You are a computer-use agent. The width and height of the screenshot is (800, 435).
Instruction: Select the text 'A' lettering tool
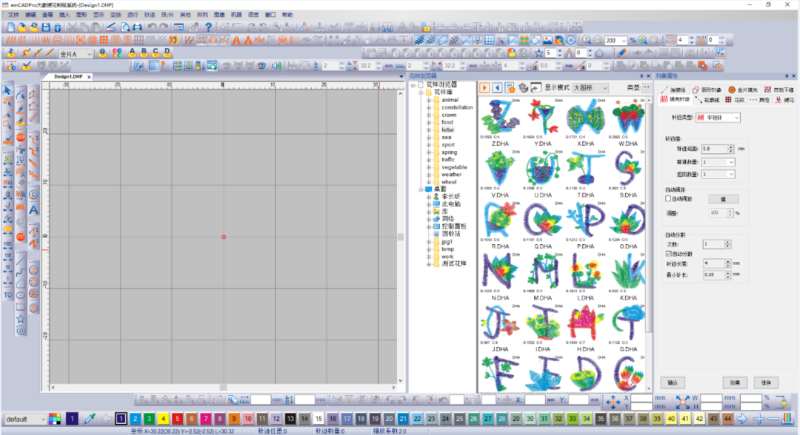tap(34, 209)
